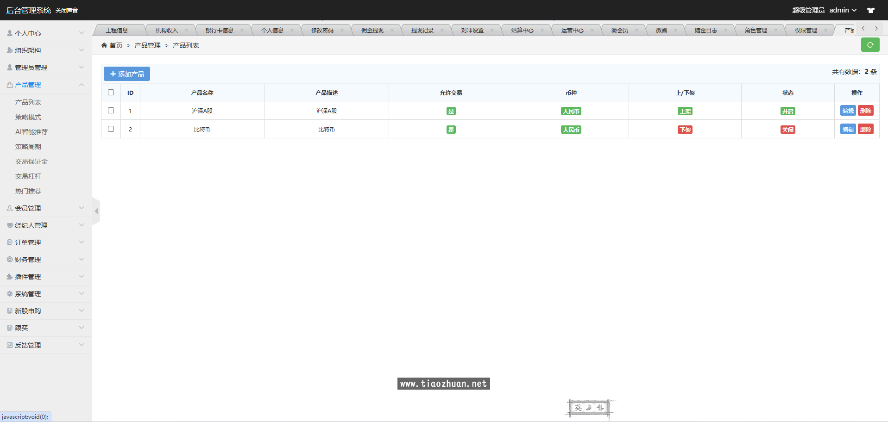The image size is (888, 422).
Task: Go to 产品管理 in the breadcrumb
Action: coord(147,45)
